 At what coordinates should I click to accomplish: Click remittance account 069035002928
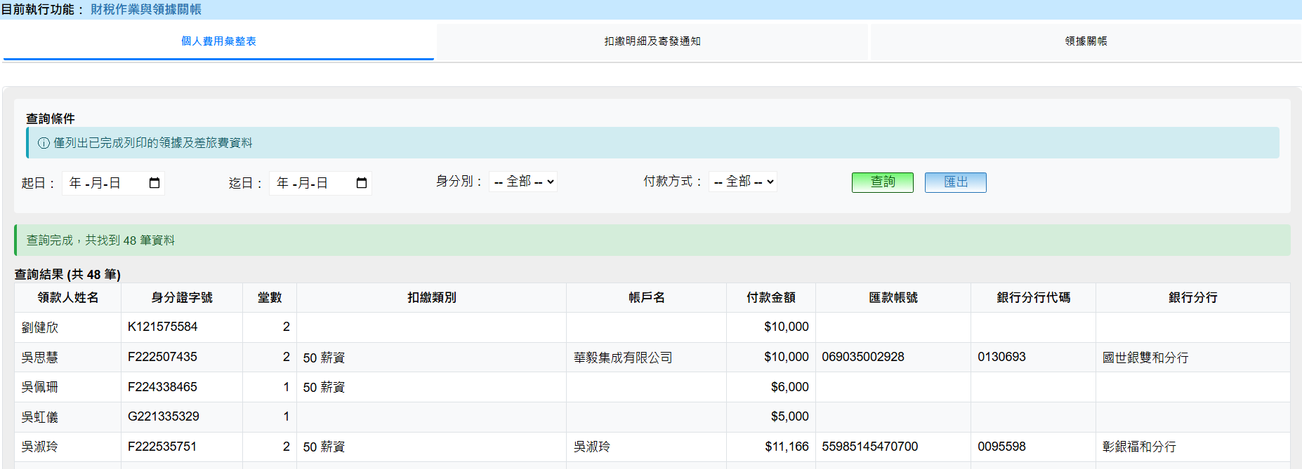click(863, 357)
